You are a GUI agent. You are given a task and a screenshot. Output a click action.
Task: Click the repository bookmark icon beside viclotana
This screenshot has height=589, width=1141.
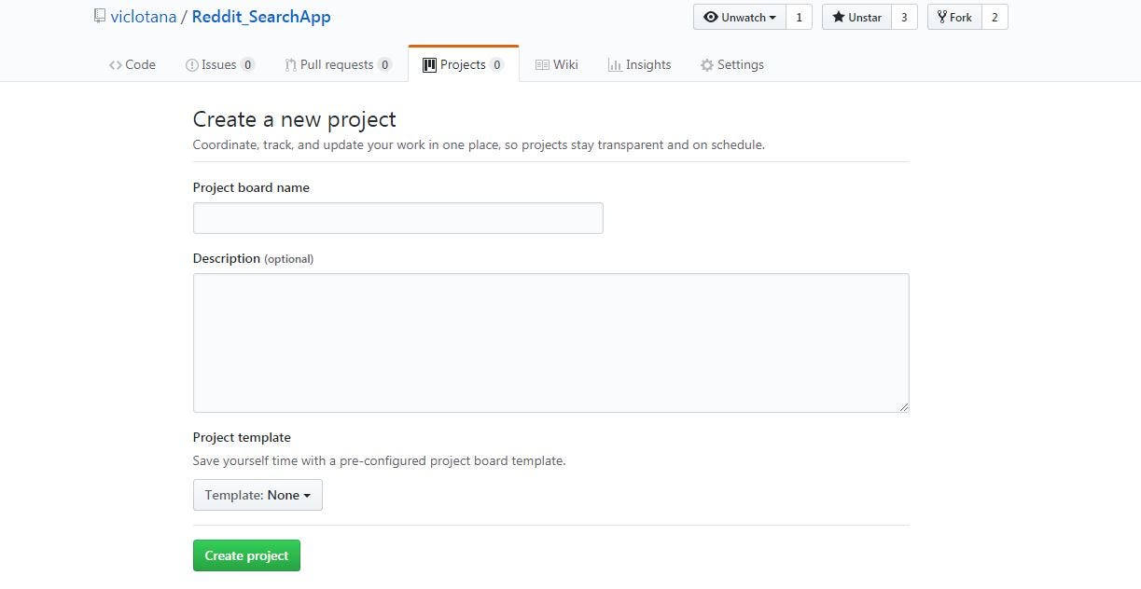coord(99,14)
